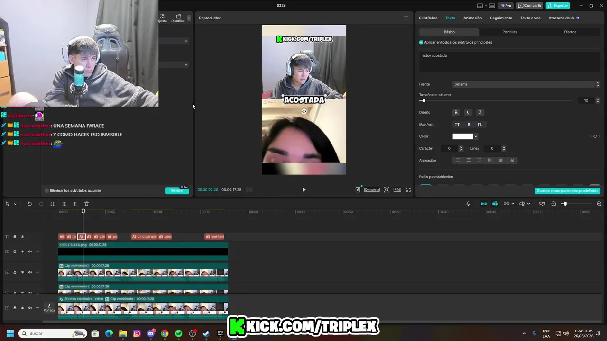This screenshot has height=341, width=607.
Task: Toggle visibility of the subtitle text track
Action: pyautogui.click(x=22, y=237)
